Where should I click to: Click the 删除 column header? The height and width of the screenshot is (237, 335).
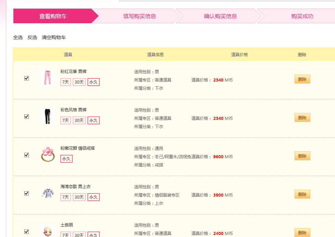click(x=302, y=54)
